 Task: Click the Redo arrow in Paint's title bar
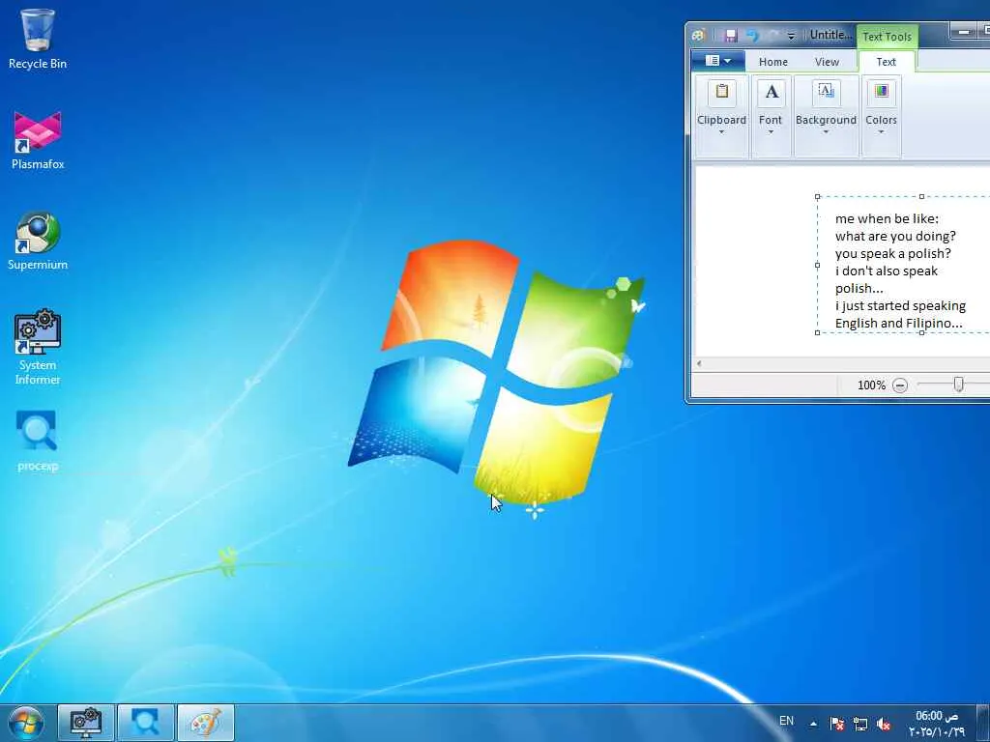point(772,36)
